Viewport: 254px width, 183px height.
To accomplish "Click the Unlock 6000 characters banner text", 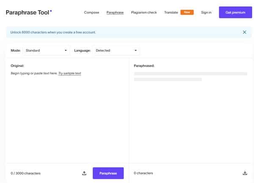I will click(53, 33).
